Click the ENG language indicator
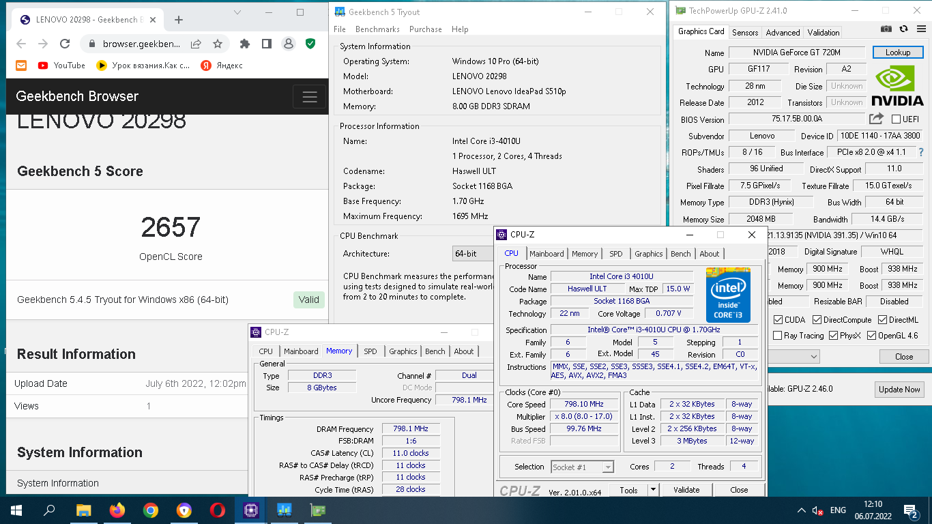The width and height of the screenshot is (932, 524). (x=838, y=510)
